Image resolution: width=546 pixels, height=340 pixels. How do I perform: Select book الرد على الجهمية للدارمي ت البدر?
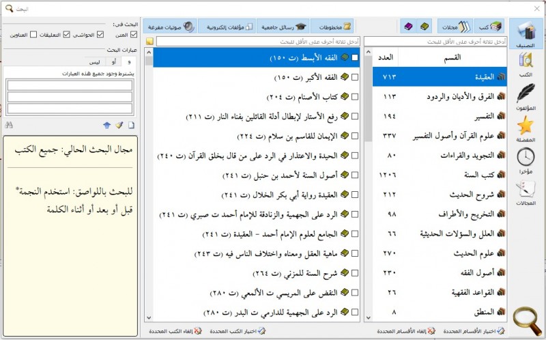click(257, 312)
